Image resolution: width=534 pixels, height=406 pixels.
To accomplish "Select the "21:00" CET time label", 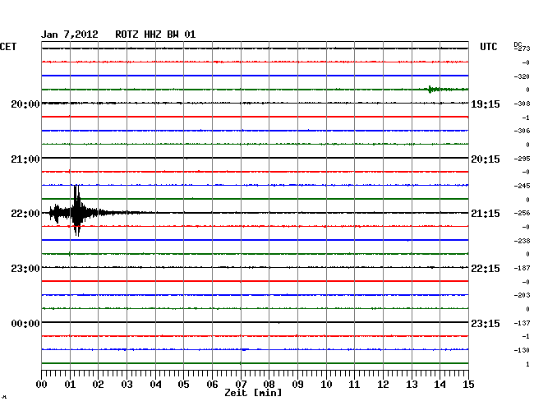I will (x=25, y=159).
